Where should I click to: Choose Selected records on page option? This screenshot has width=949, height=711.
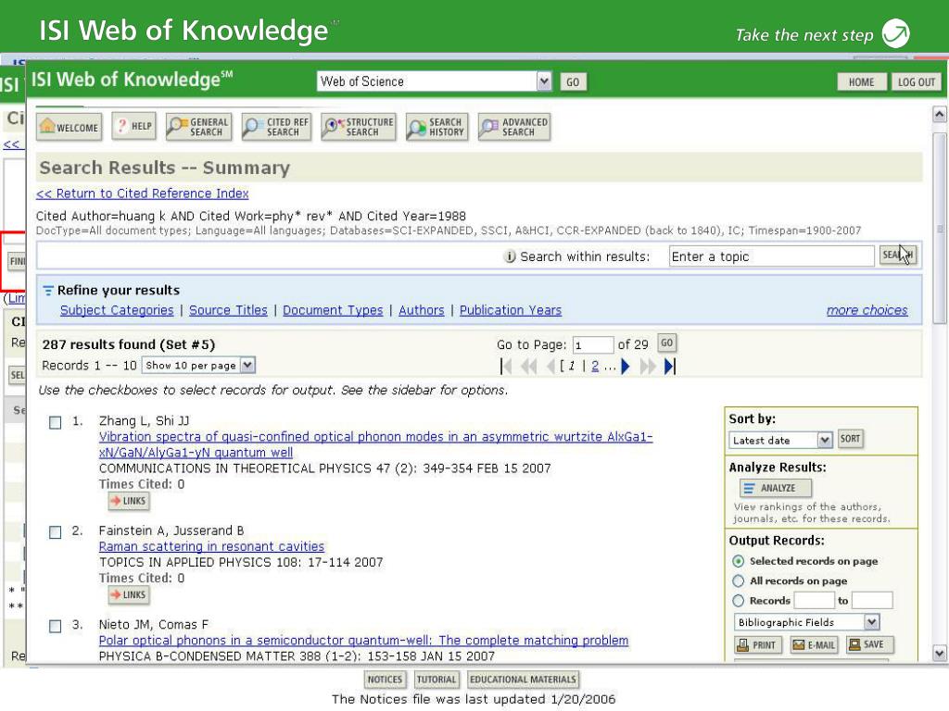click(x=739, y=561)
